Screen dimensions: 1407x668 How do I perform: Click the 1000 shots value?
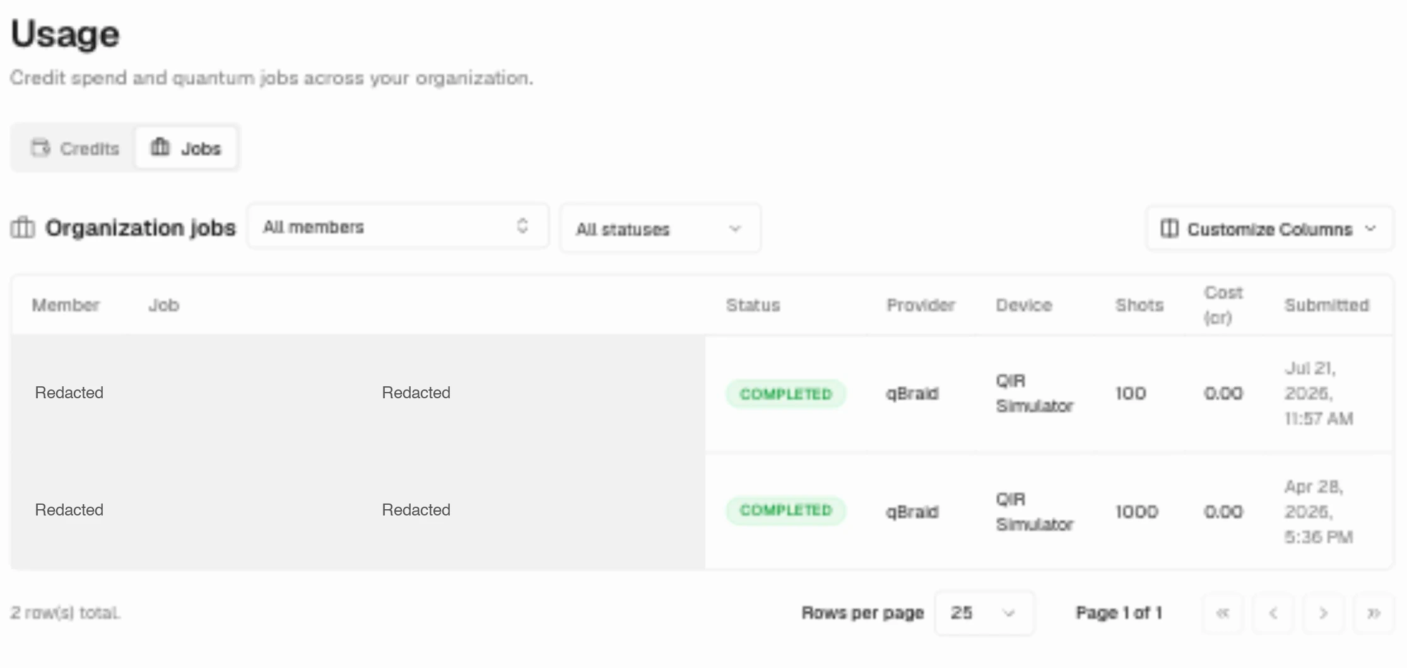(1137, 511)
